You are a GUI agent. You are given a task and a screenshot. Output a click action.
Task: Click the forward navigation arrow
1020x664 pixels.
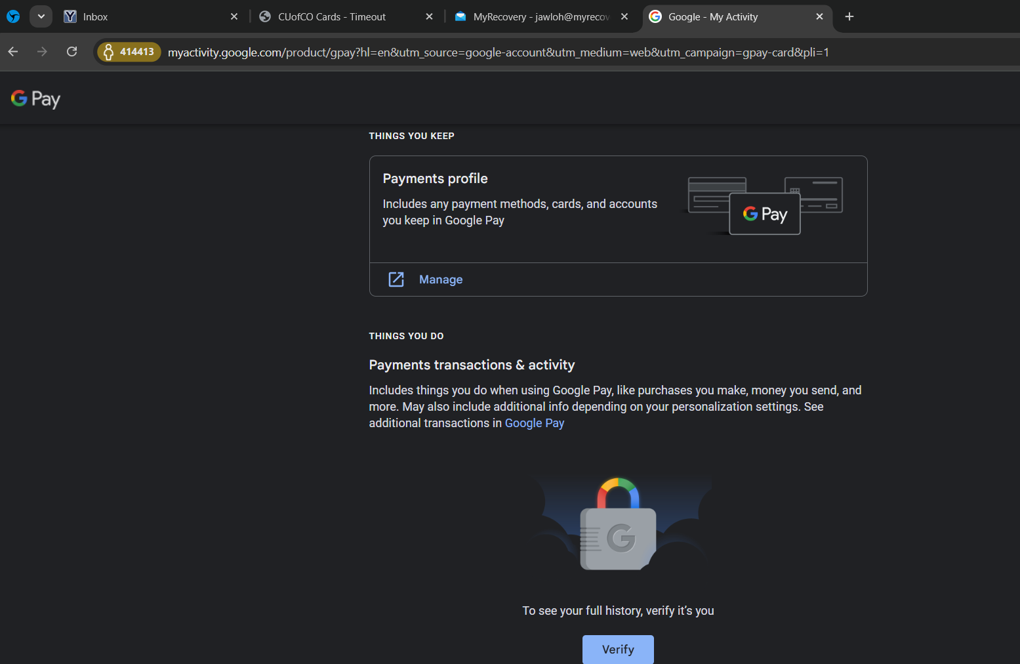(42, 52)
